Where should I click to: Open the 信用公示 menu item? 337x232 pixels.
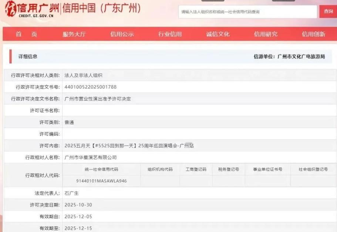(x=122, y=33)
